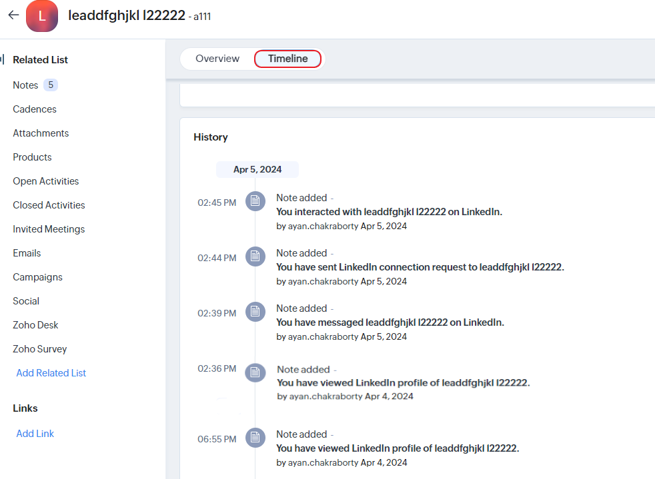The image size is (655, 479).
Task: Open 02:36 PM note about viewed LinkedIn profile
Action: pyautogui.click(x=403, y=382)
